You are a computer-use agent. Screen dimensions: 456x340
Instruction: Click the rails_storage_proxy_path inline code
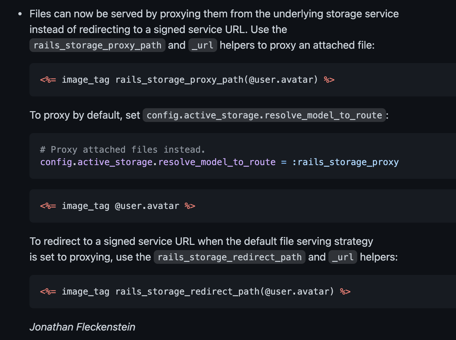97,45
